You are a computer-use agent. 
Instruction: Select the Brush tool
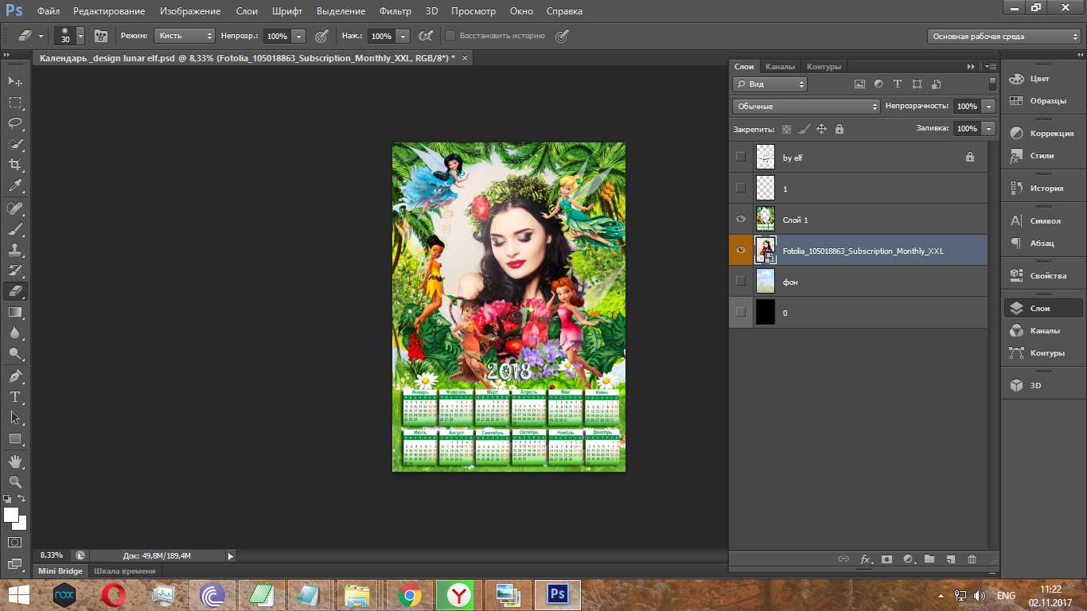point(15,229)
